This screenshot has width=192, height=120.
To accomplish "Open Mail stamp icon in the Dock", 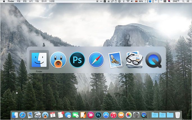I will pyautogui.click(x=30, y=115).
